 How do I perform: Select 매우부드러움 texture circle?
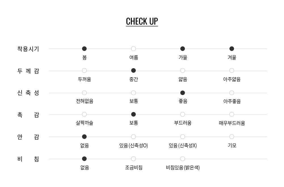[232, 114]
